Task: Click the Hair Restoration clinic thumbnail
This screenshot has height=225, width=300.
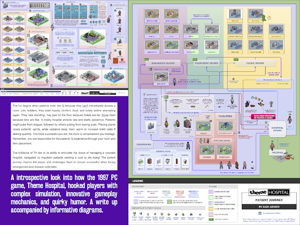Action: pyautogui.click(x=235, y=30)
